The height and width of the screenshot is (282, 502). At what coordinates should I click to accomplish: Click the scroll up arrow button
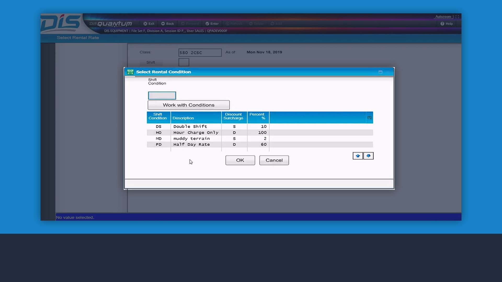tap(358, 156)
